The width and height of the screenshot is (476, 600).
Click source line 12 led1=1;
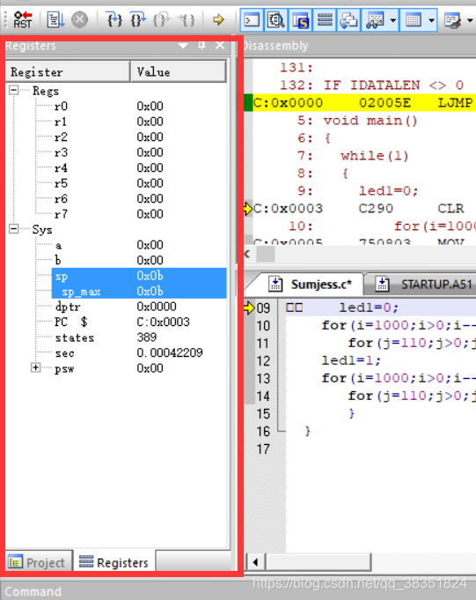pos(351,360)
